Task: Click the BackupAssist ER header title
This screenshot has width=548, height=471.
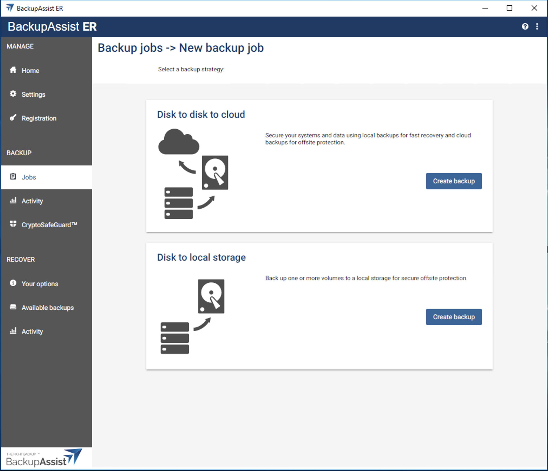Action: coord(52,27)
